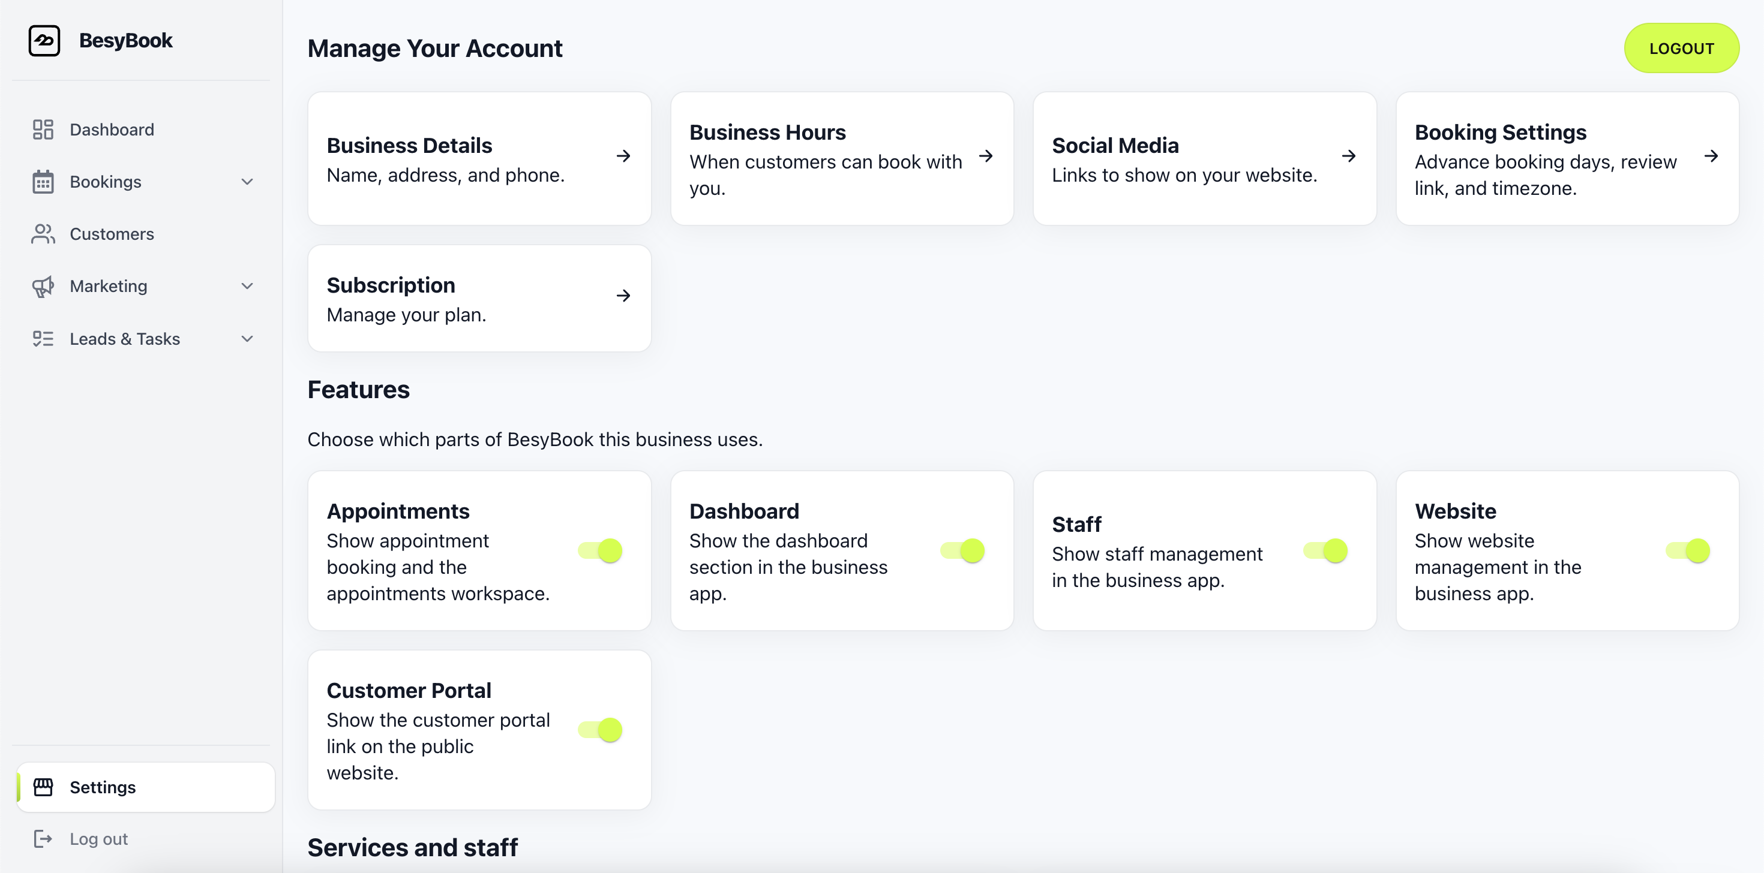The height and width of the screenshot is (873, 1764).
Task: Click the Business Hours heading
Action: tap(767, 132)
